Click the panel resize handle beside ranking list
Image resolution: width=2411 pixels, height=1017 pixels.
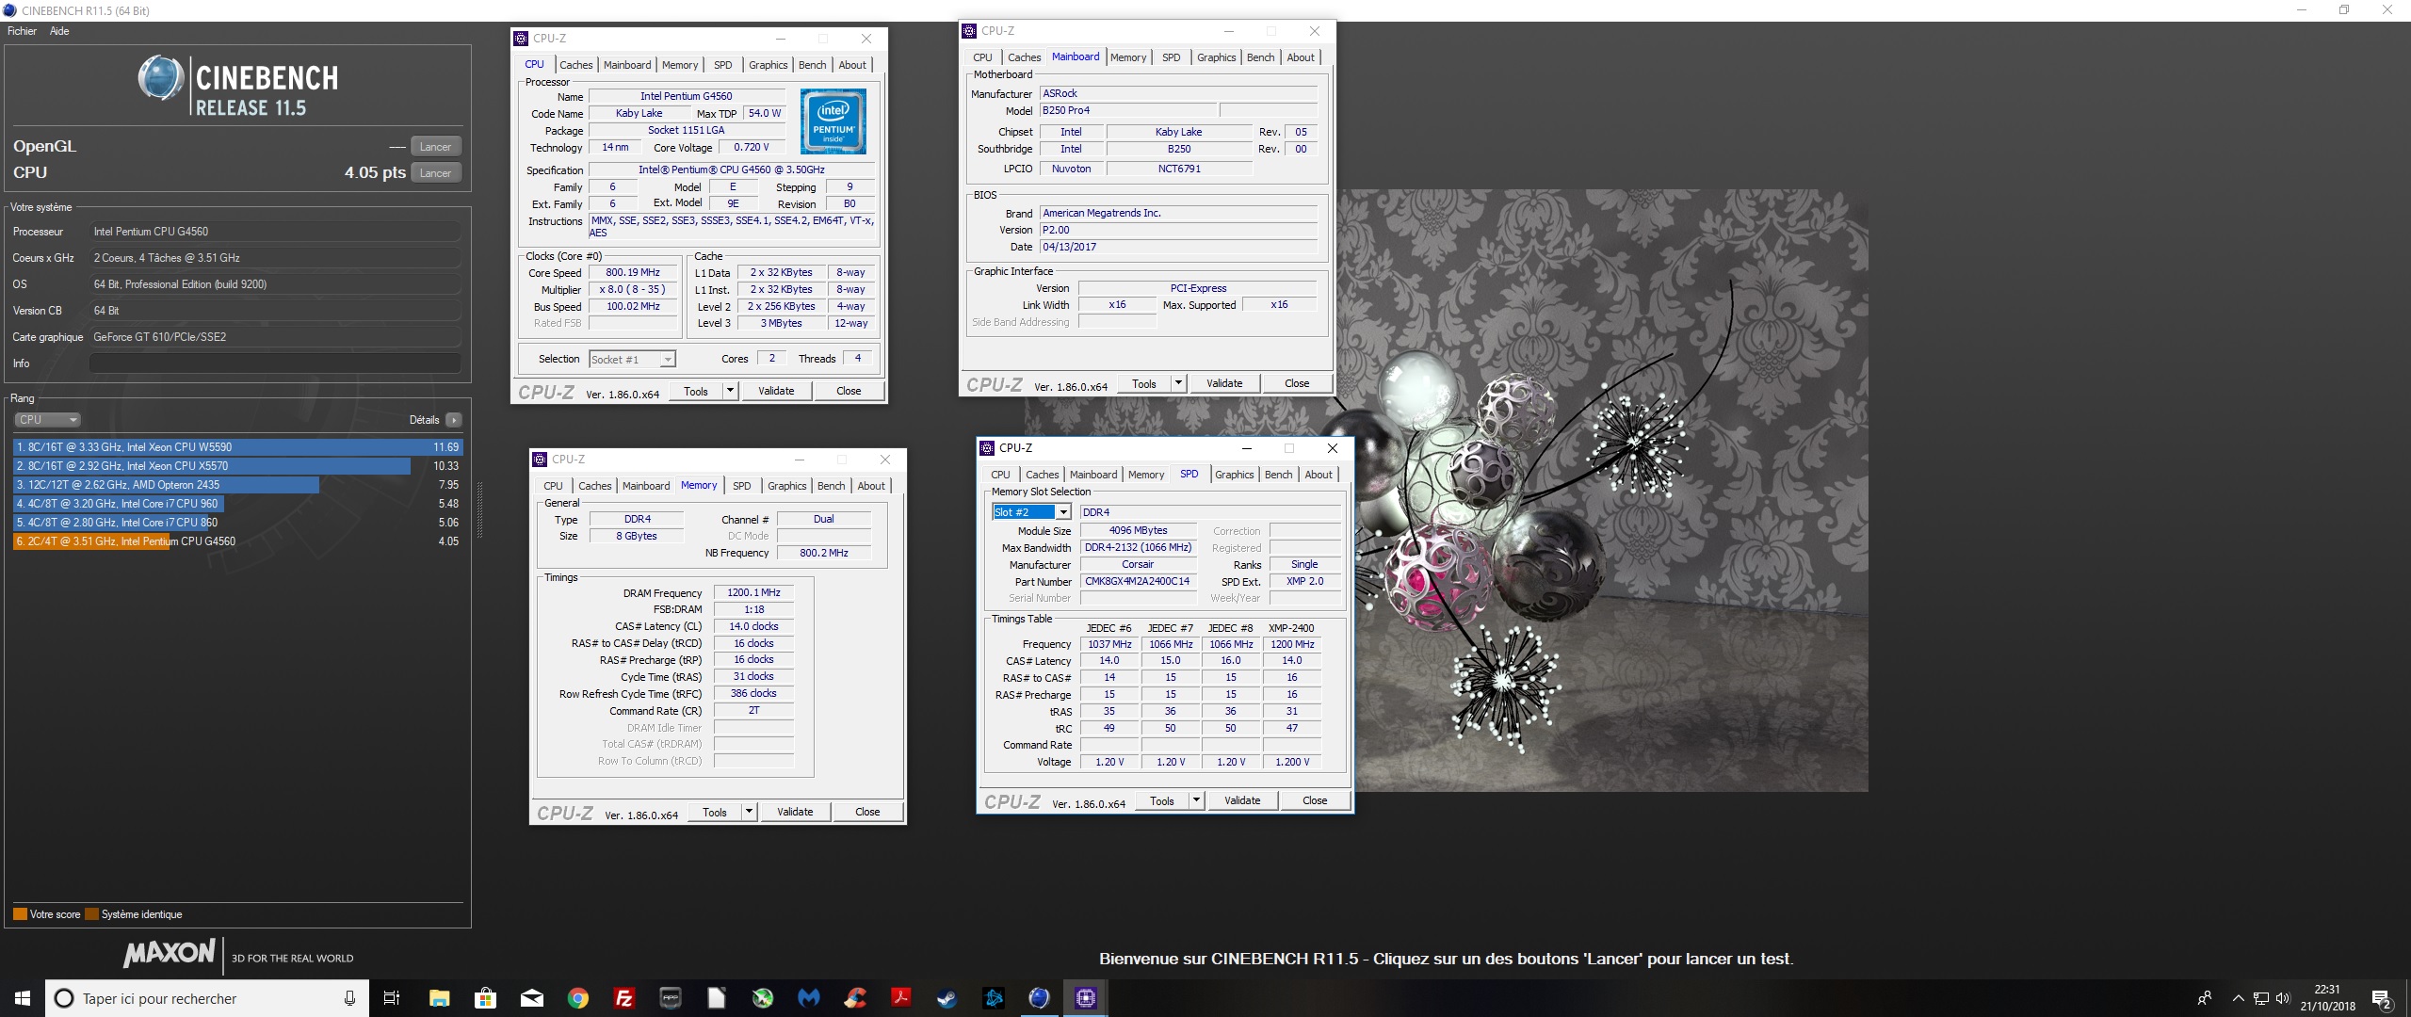(x=480, y=508)
